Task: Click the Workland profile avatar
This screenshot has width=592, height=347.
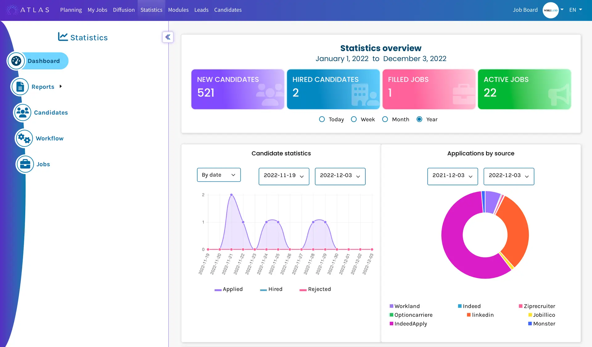Action: (550, 10)
